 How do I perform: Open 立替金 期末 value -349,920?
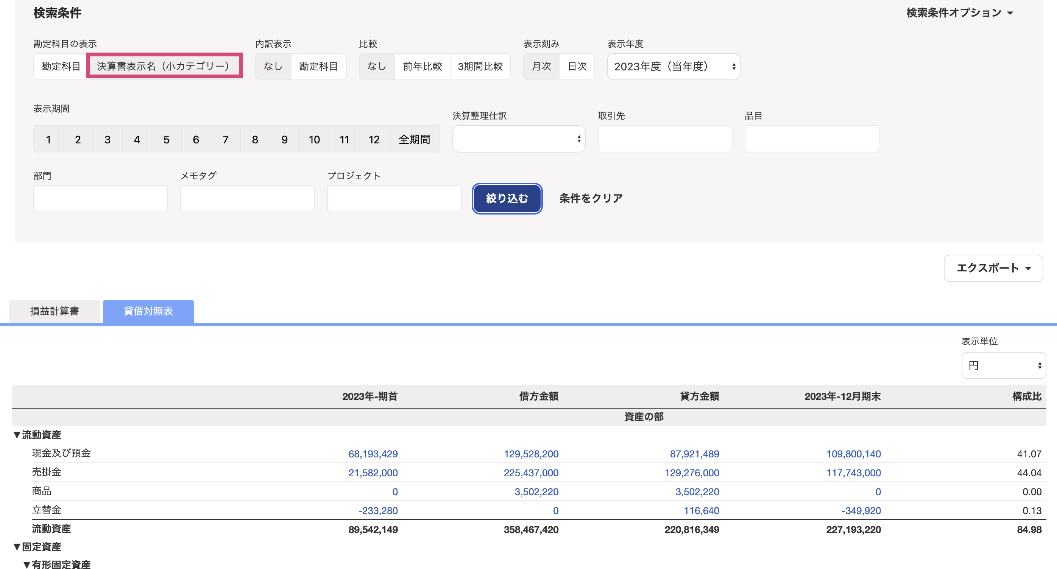[861, 510]
